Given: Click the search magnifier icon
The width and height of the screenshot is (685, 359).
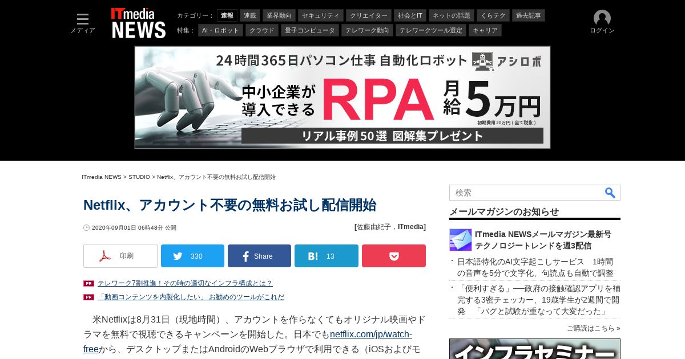Looking at the screenshot, I should pyautogui.click(x=610, y=193).
